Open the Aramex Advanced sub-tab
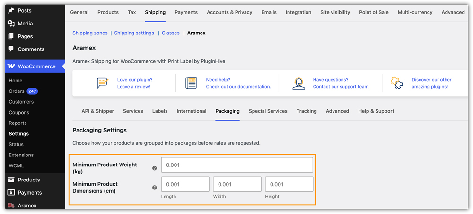The width and height of the screenshot is (473, 214). [337, 111]
